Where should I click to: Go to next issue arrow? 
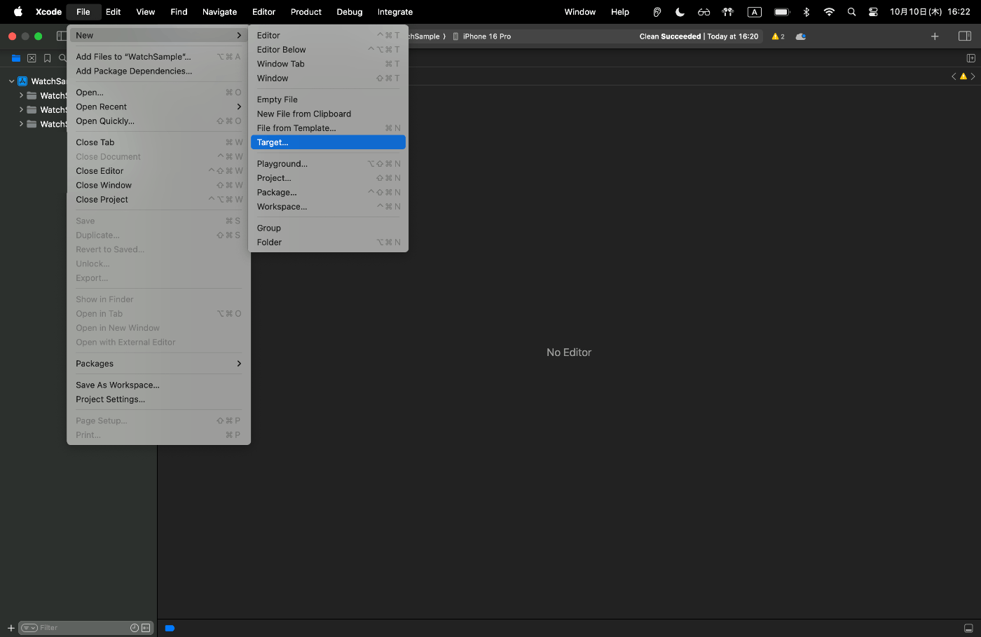pos(973,76)
